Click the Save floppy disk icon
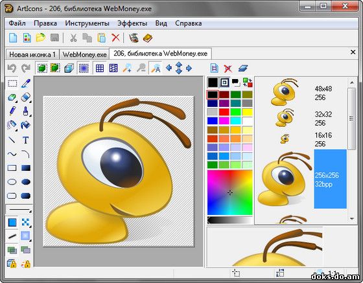 pyautogui.click(x=54, y=38)
